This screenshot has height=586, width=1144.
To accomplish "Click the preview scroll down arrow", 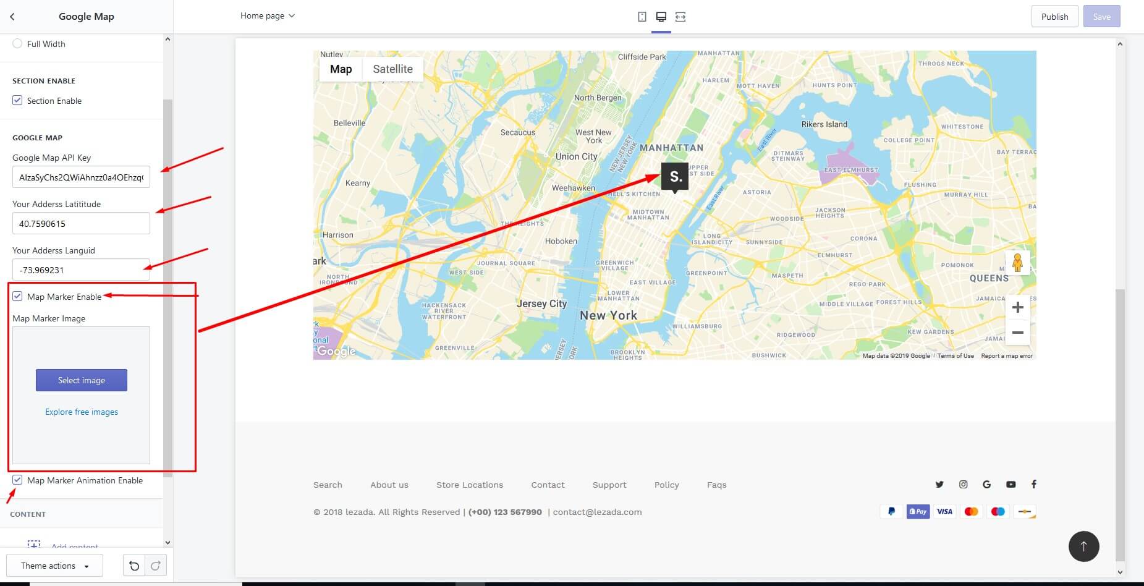I will [x=1120, y=572].
